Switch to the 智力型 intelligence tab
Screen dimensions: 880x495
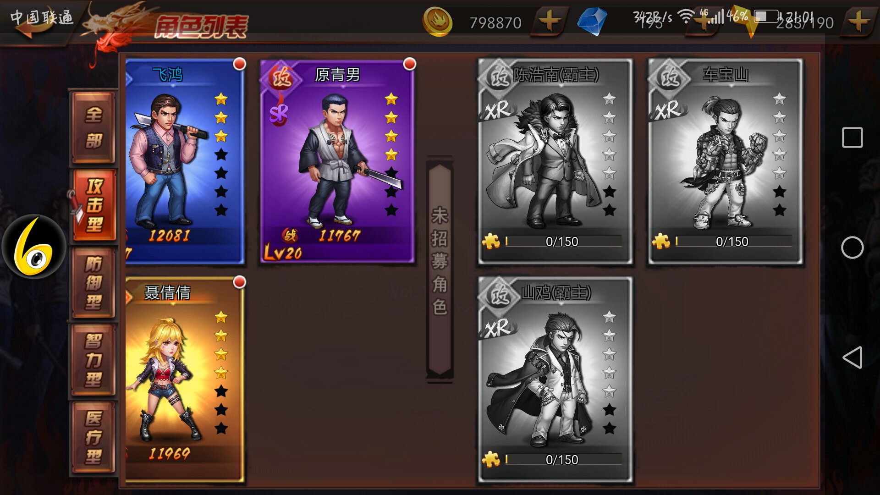(93, 360)
